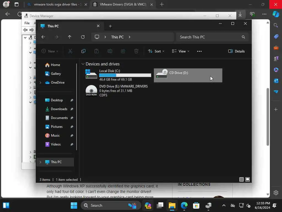Viewport: 282px width, 212px height.
Task: Collapse the Devices and drives group
Action: 83,64
